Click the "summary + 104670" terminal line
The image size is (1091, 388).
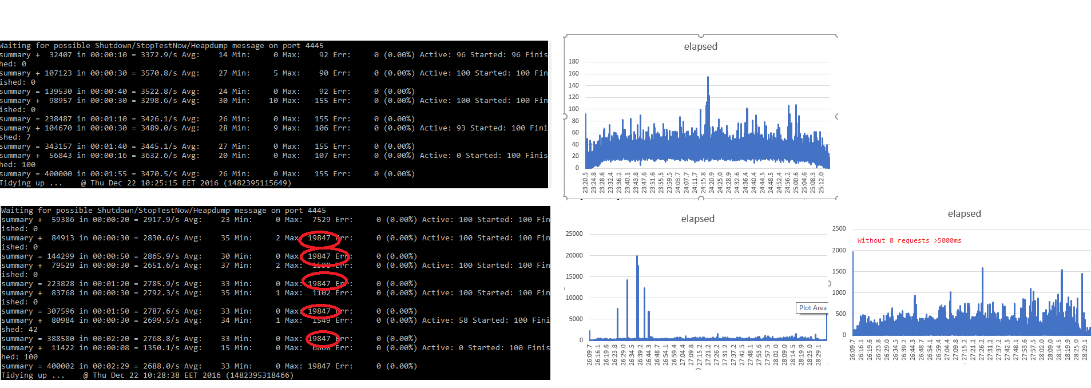[x=274, y=128]
